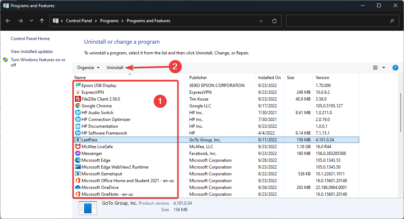
Task: Click the FileZilla Client program icon
Action: tap(78, 99)
